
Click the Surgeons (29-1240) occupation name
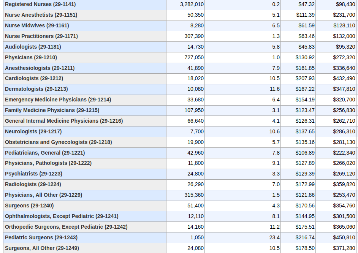[x=29, y=206]
